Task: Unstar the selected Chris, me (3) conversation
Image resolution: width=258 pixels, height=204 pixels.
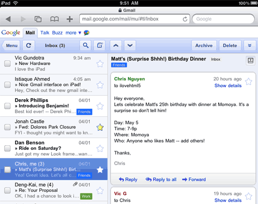Action: click(100, 170)
